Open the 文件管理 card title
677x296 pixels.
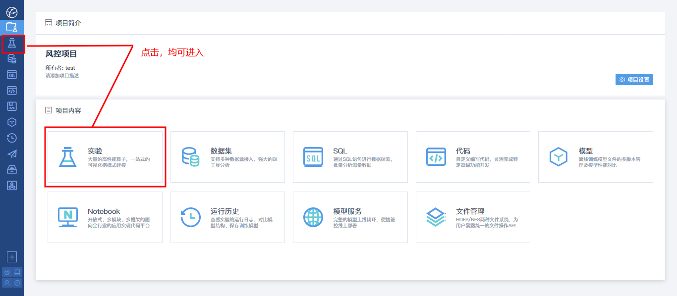(470, 211)
